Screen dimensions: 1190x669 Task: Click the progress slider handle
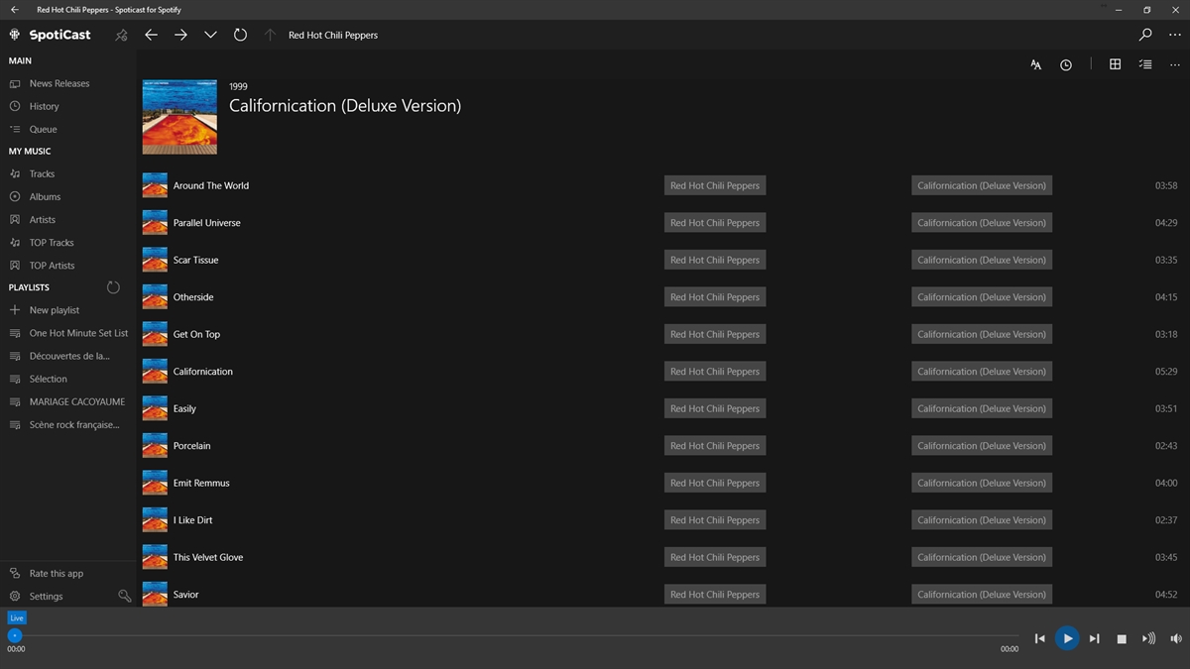pos(14,635)
